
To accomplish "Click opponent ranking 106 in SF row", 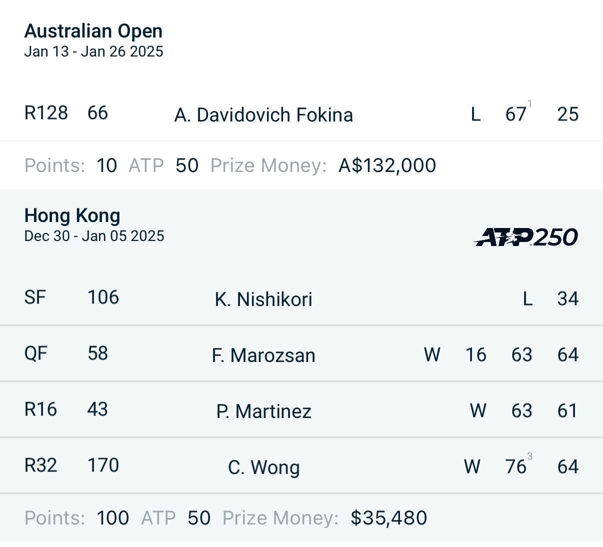I will coord(103,297).
